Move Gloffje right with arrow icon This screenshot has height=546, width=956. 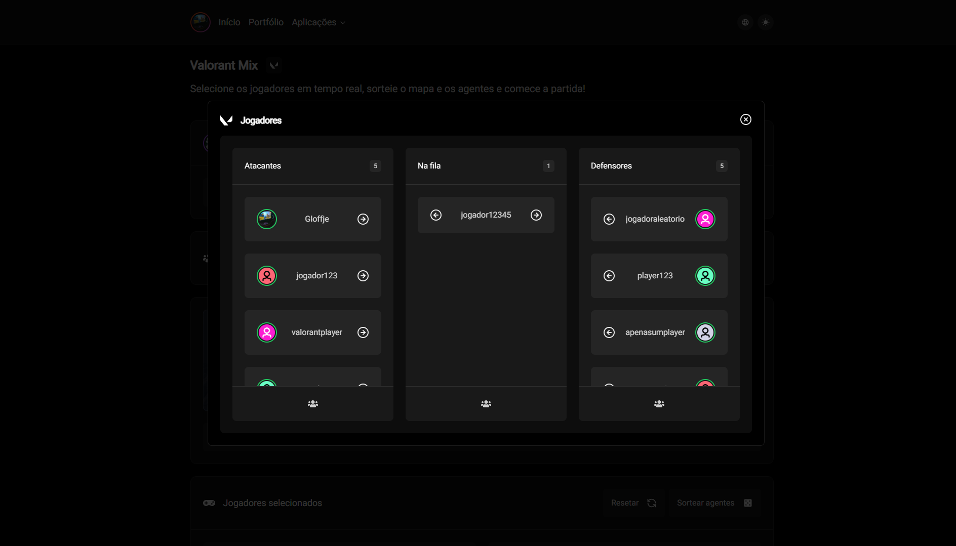(363, 219)
